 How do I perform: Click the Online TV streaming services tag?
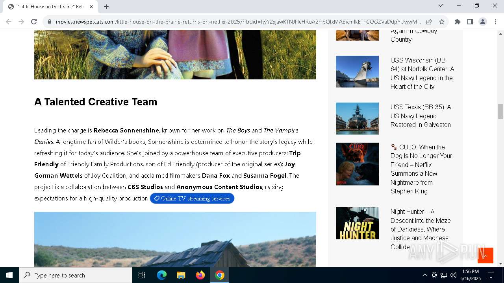[x=192, y=198]
